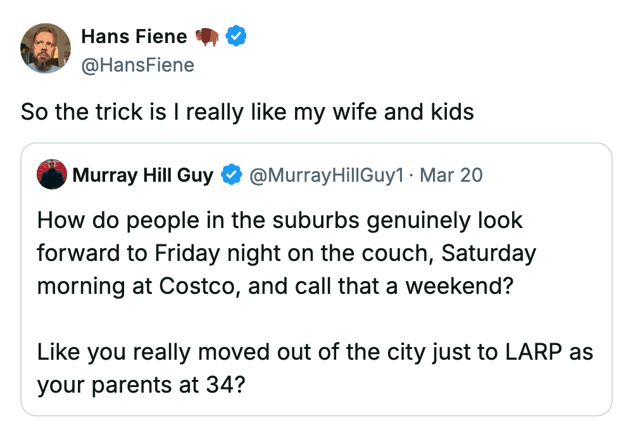This screenshot has width=633, height=437.
Task: Open the @MurrayHillGuy1 handle
Action: pos(327,174)
